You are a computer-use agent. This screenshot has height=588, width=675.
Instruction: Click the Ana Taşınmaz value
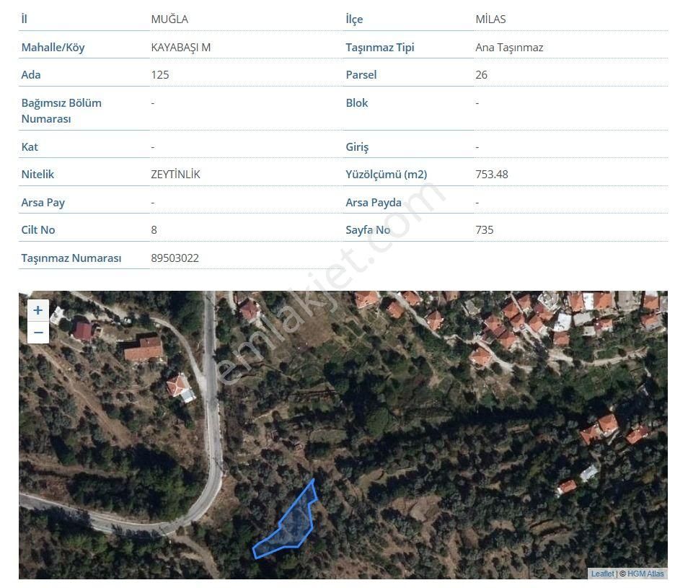[509, 47]
